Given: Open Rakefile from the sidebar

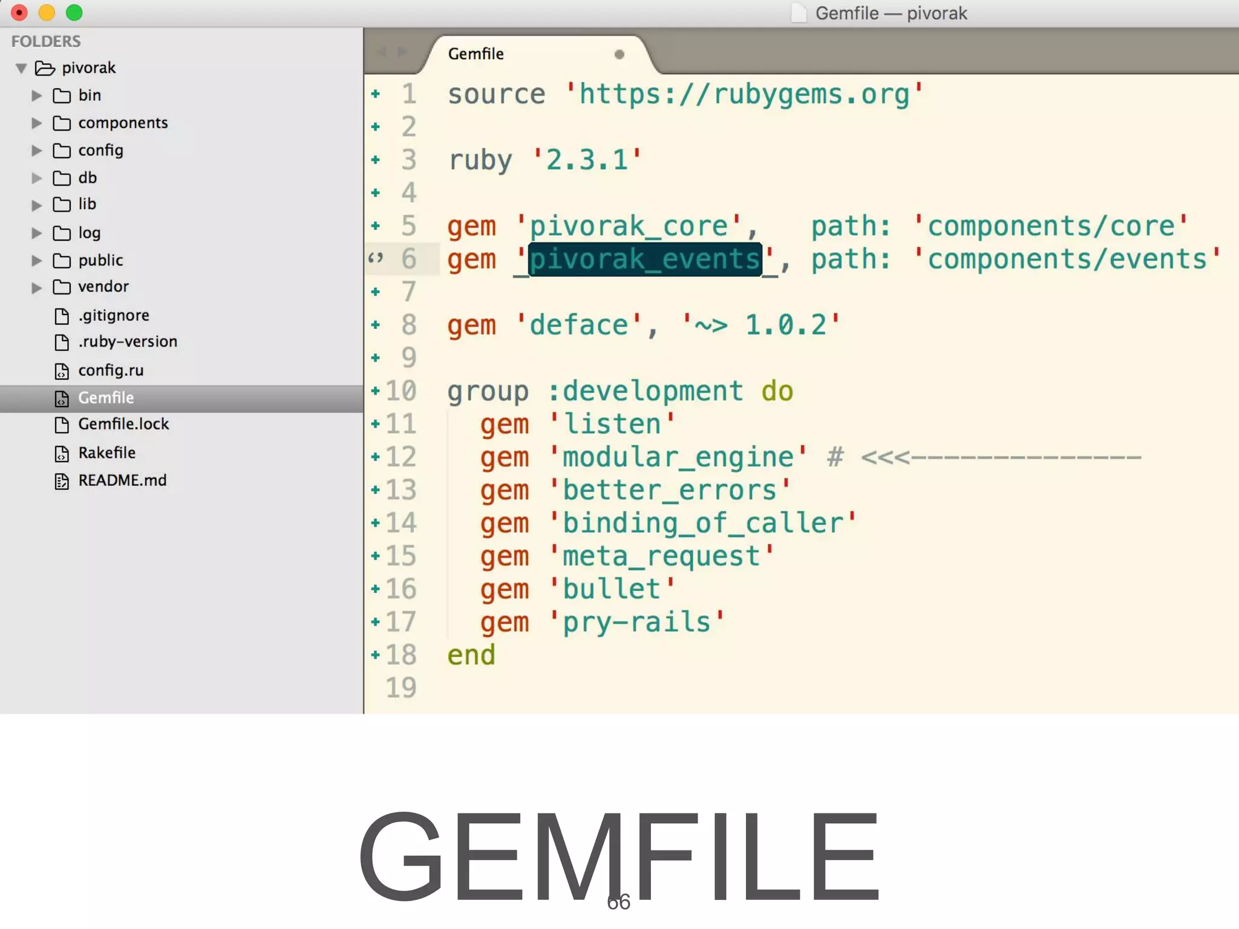Looking at the screenshot, I should coord(106,452).
